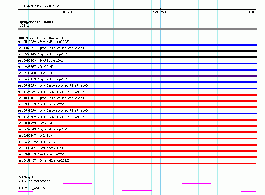The image size is (265, 195).
Task: Click the red bar under nsv5467843
Action: (137, 132)
